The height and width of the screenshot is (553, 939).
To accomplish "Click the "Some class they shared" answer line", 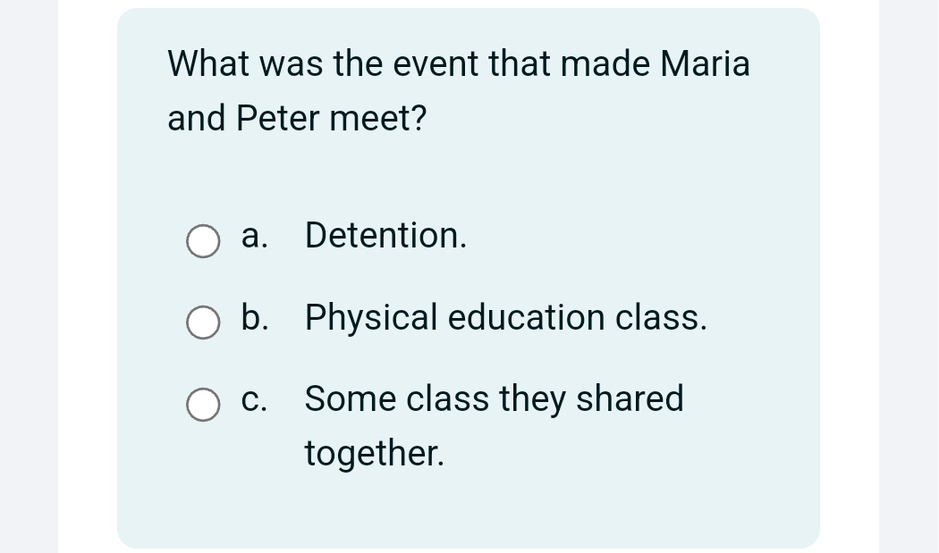I will [494, 398].
